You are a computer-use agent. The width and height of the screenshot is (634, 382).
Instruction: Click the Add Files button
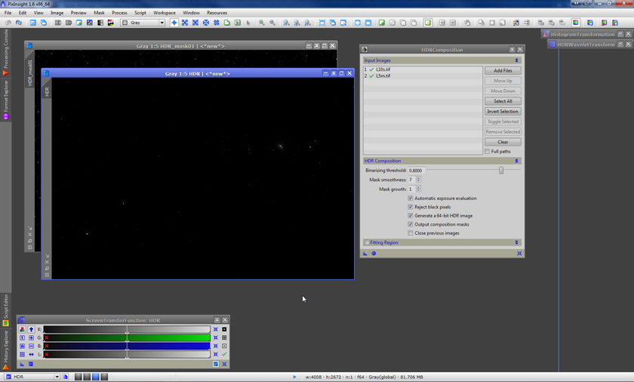point(503,70)
